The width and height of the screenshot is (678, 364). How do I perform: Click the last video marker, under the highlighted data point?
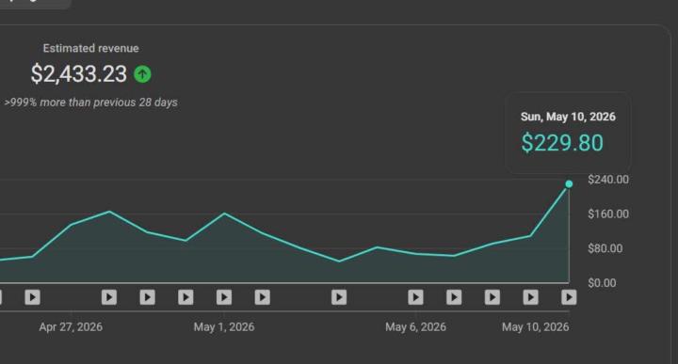point(569,297)
